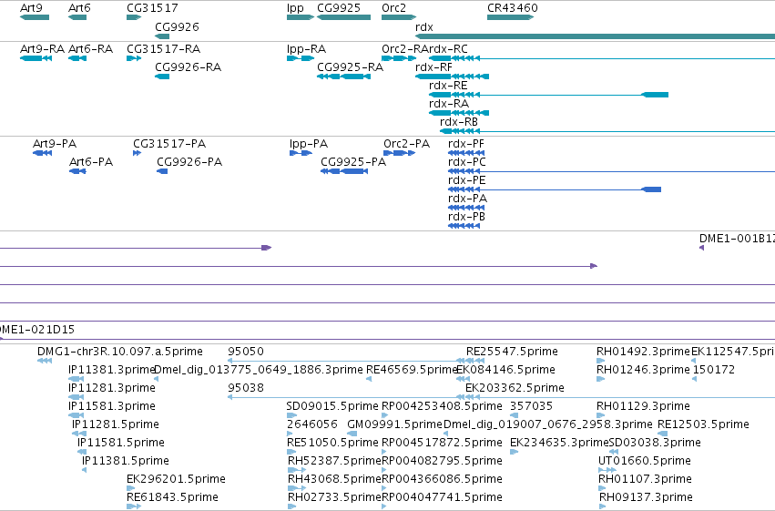Screen dimensions: 775x511
Task: Select EK296201.5prime EST
Action: (x=130, y=489)
